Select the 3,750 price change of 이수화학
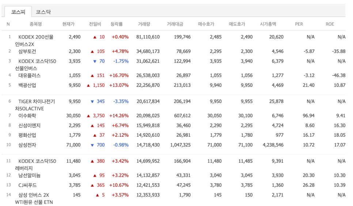353x206 pixels. point(99,116)
